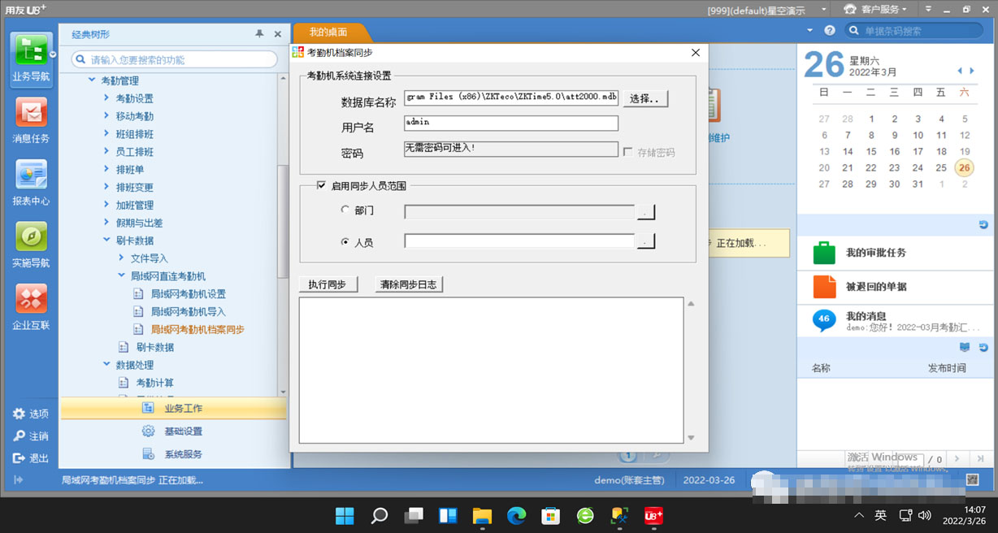Click the 注销 key option

pos(30,436)
